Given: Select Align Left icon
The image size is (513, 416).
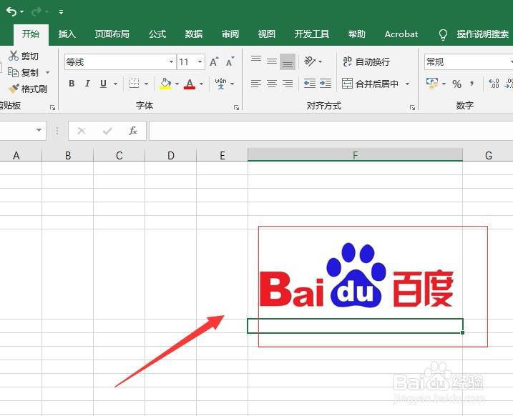Looking at the screenshot, I should [256, 84].
